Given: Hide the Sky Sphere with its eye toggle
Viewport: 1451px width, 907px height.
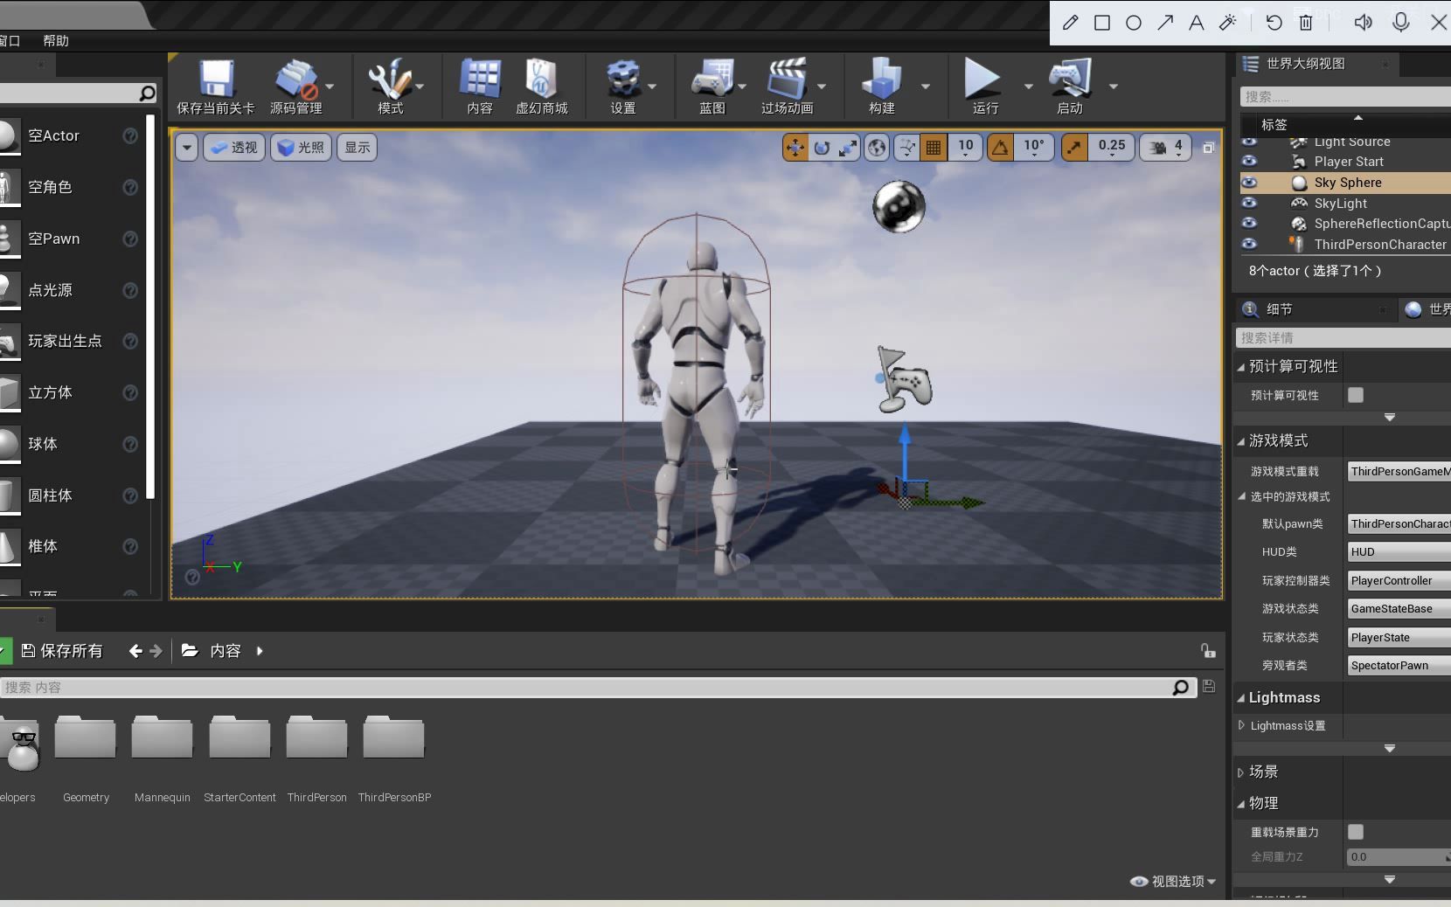Looking at the screenshot, I should click(x=1250, y=182).
